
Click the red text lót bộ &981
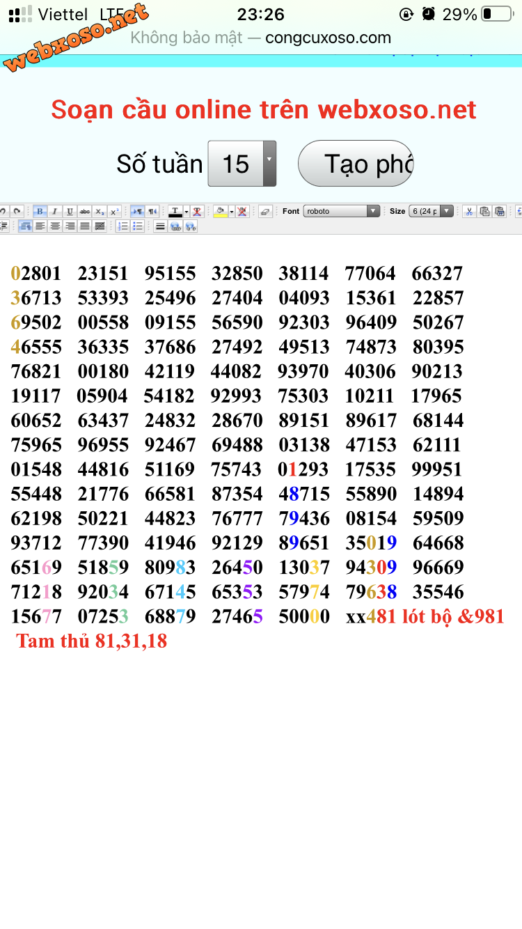click(453, 616)
